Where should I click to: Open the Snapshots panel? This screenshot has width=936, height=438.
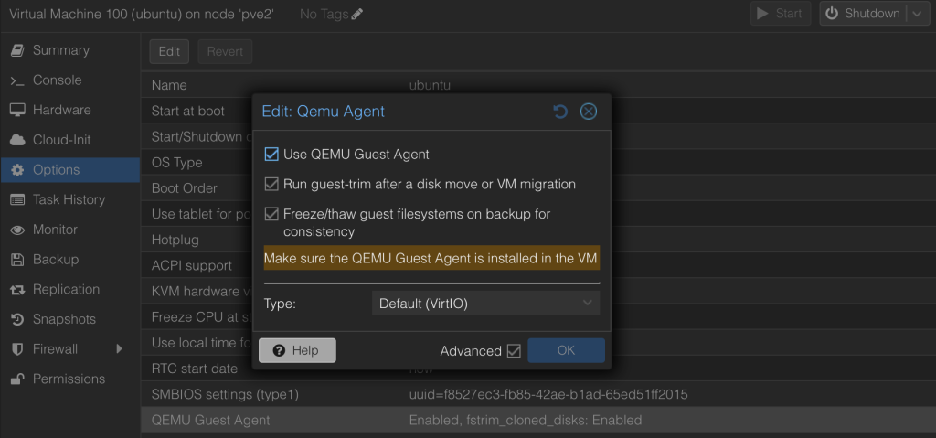click(64, 319)
